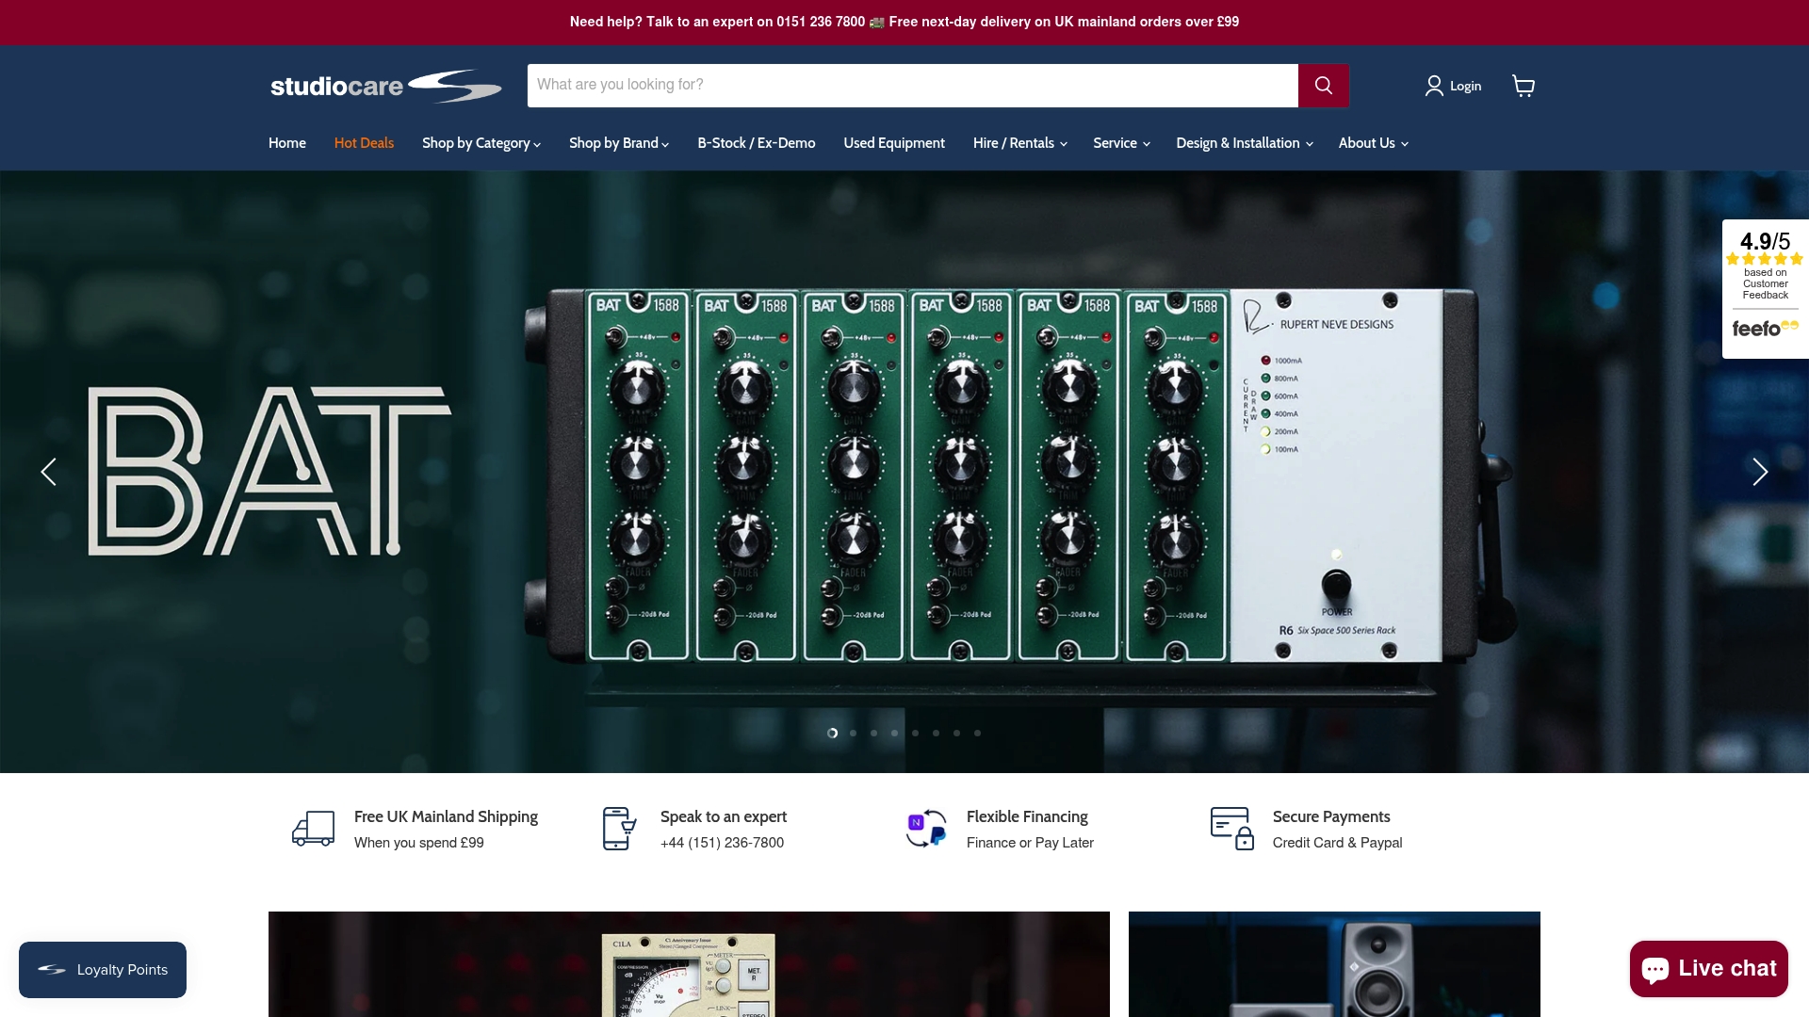The height and width of the screenshot is (1017, 1809).
Task: Expand the Service dropdown
Action: (1121, 143)
